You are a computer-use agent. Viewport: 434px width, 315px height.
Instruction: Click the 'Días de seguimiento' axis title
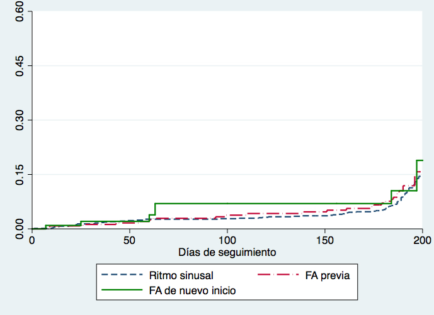pyautogui.click(x=227, y=251)
